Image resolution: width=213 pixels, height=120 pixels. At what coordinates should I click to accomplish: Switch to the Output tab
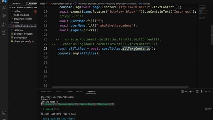coord(59,92)
